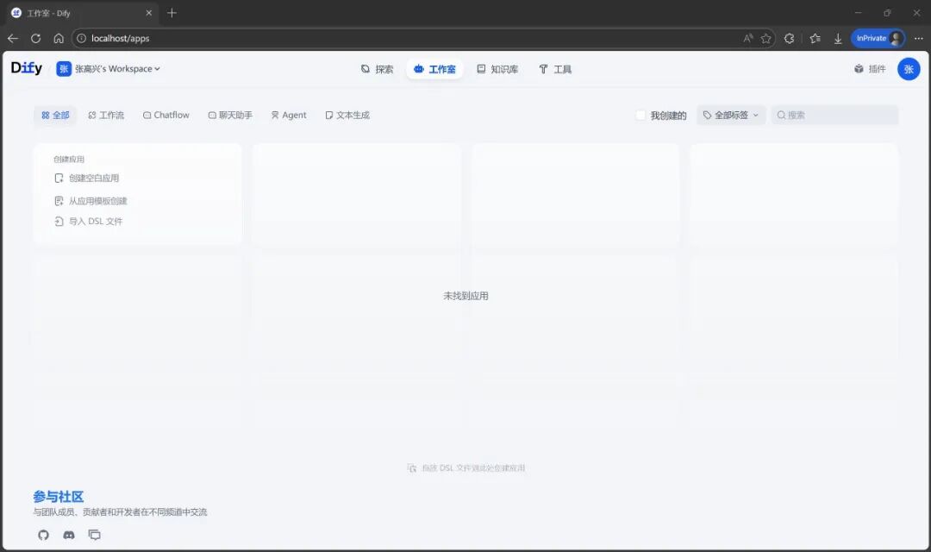931x552 pixels.
Task: Toggle the 我创建的 checkbox
Action: point(640,116)
